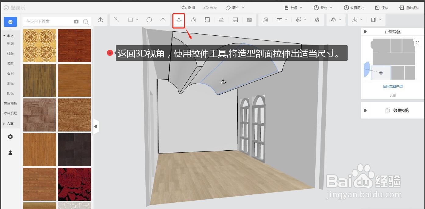Click the 恢复 redo button
Screen dimensions: 425x209
click(210, 8)
